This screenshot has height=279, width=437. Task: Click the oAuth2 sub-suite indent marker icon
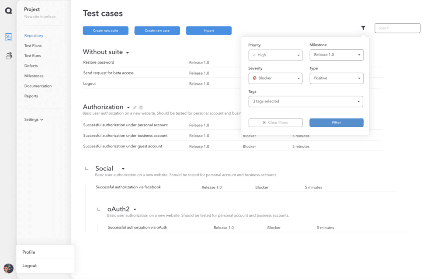pyautogui.click(x=99, y=209)
